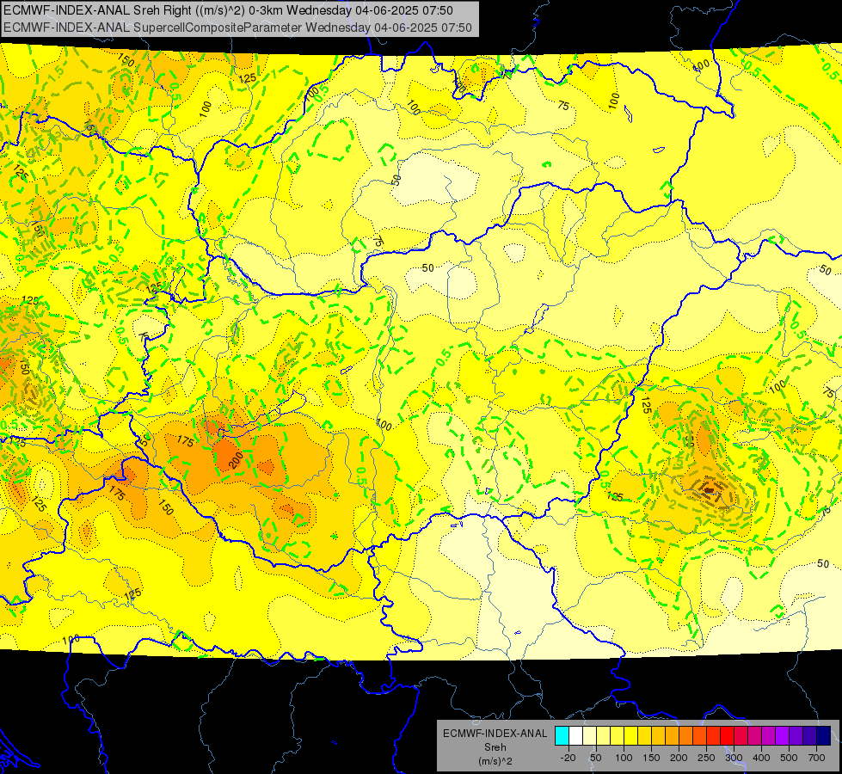Select the darkest navy legend swatch
This screenshot has height=774, width=842.
[824, 736]
